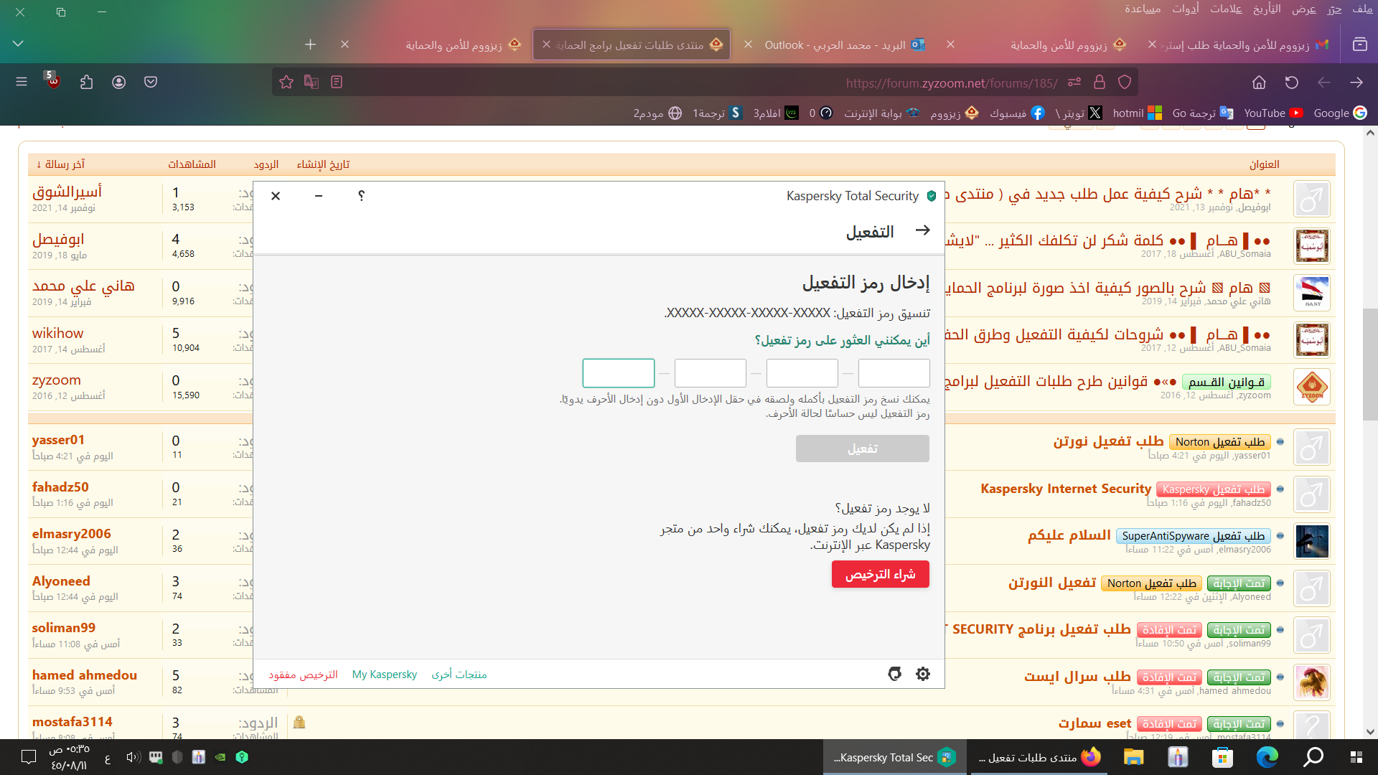The height and width of the screenshot is (775, 1378).
Task: Open Firefox account profile icon
Action: (x=119, y=82)
